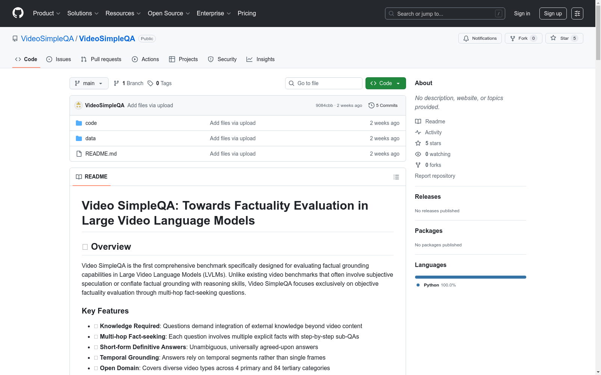Open the green Code dropdown button
601x375 pixels.
click(385, 83)
